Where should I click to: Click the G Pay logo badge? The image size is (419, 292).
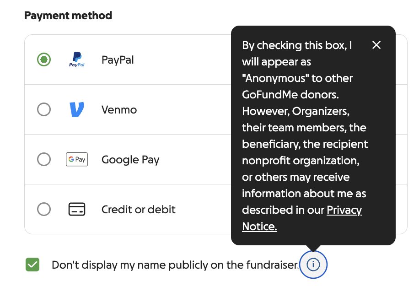77,159
